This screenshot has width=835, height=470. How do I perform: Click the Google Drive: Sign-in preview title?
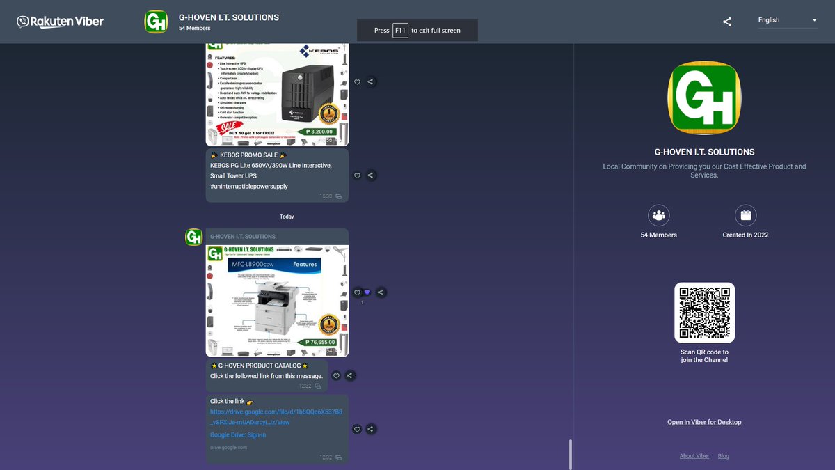point(238,434)
